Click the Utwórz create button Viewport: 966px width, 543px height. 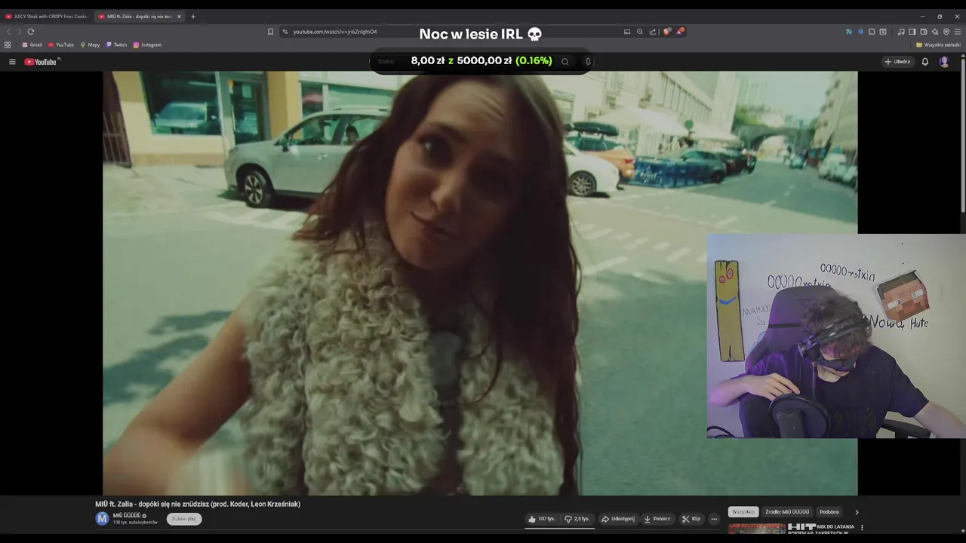[x=897, y=62]
